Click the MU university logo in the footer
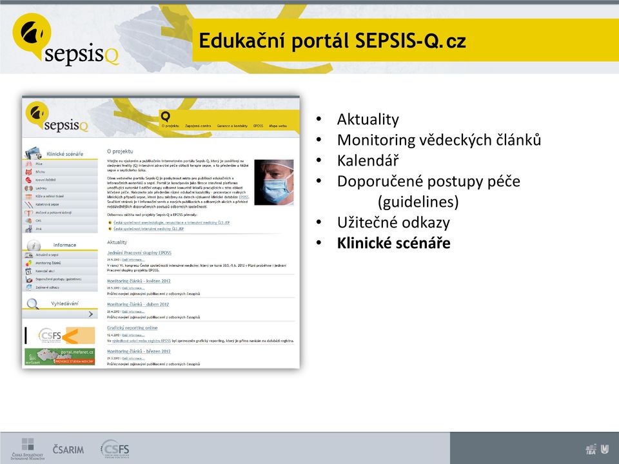 tap(604, 449)
